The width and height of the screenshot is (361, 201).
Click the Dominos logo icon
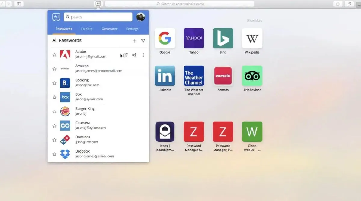pos(65,140)
